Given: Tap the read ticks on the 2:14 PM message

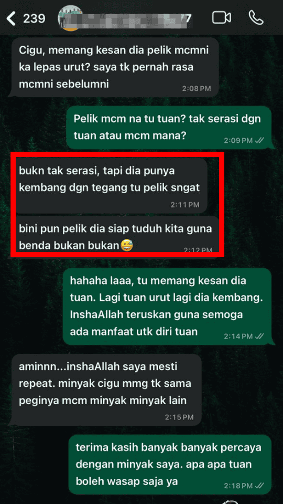Looking at the screenshot, I should [x=258, y=336].
